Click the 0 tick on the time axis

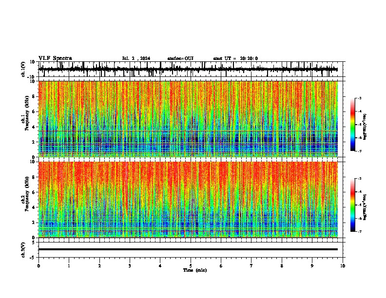coord(39,266)
